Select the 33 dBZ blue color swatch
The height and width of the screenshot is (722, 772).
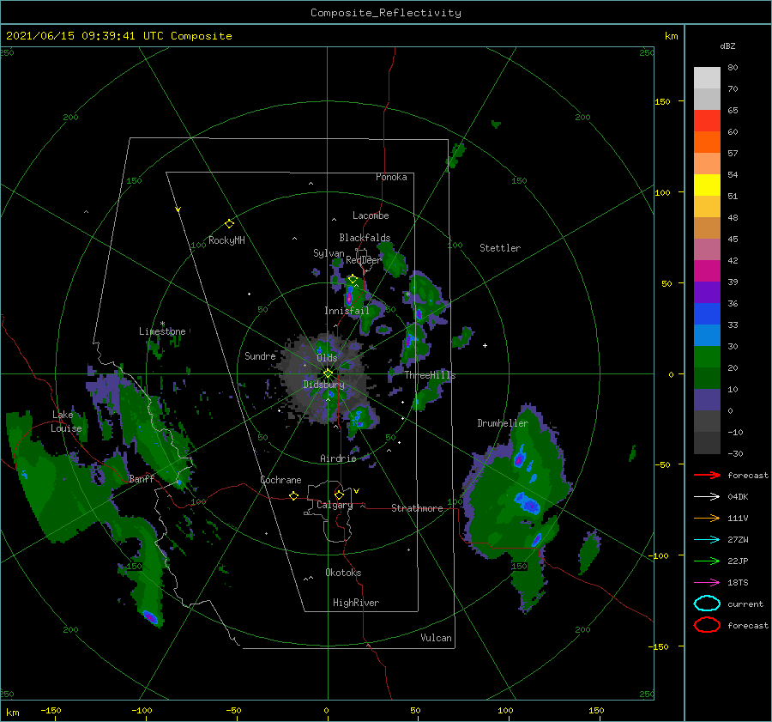[x=707, y=313]
